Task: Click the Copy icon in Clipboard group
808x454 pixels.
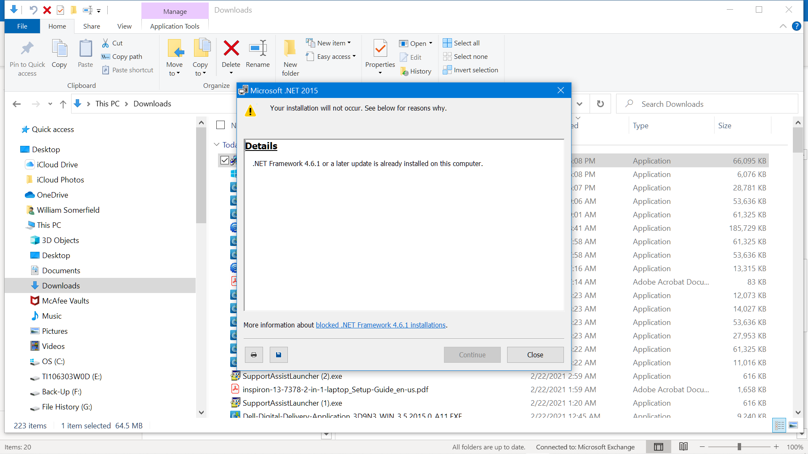Action: (x=59, y=49)
